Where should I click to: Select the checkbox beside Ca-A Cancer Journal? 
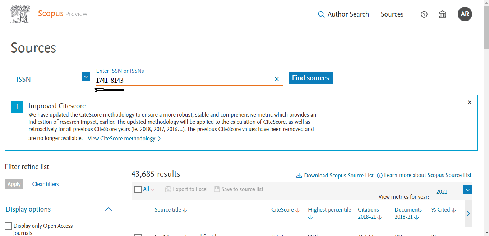[138, 235]
